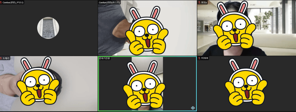The width and height of the screenshot is (296, 112).
Task: Click the Cenfun(센펀)_PT(나) name label
Action: tap(13, 3)
